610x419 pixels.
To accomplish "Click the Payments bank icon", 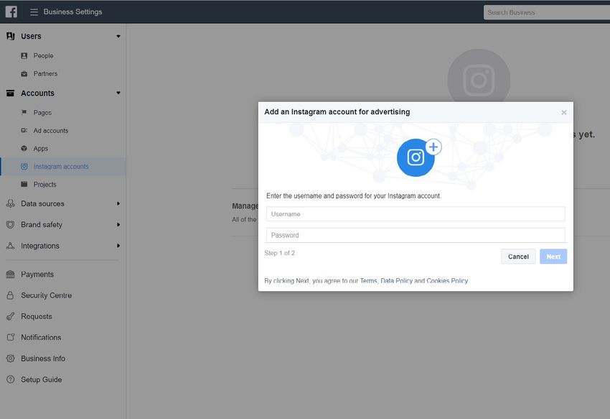I will pos(11,275).
